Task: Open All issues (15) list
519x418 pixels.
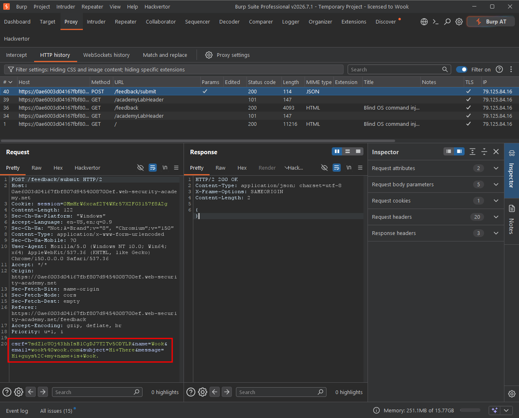Action: [56, 411]
